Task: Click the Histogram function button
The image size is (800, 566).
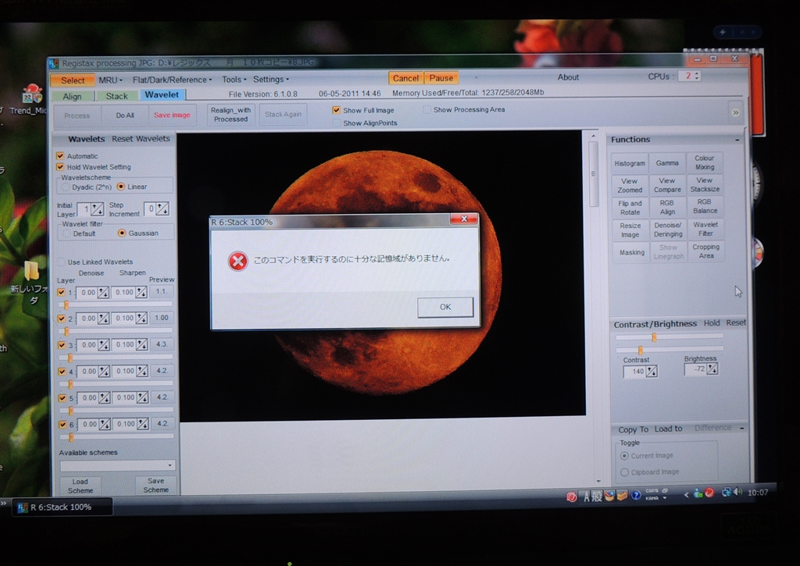Action: click(x=630, y=163)
